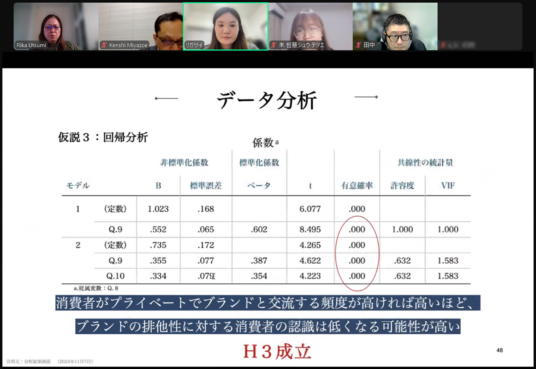Click the 仮説３：回帰分析 heading

tap(103, 137)
